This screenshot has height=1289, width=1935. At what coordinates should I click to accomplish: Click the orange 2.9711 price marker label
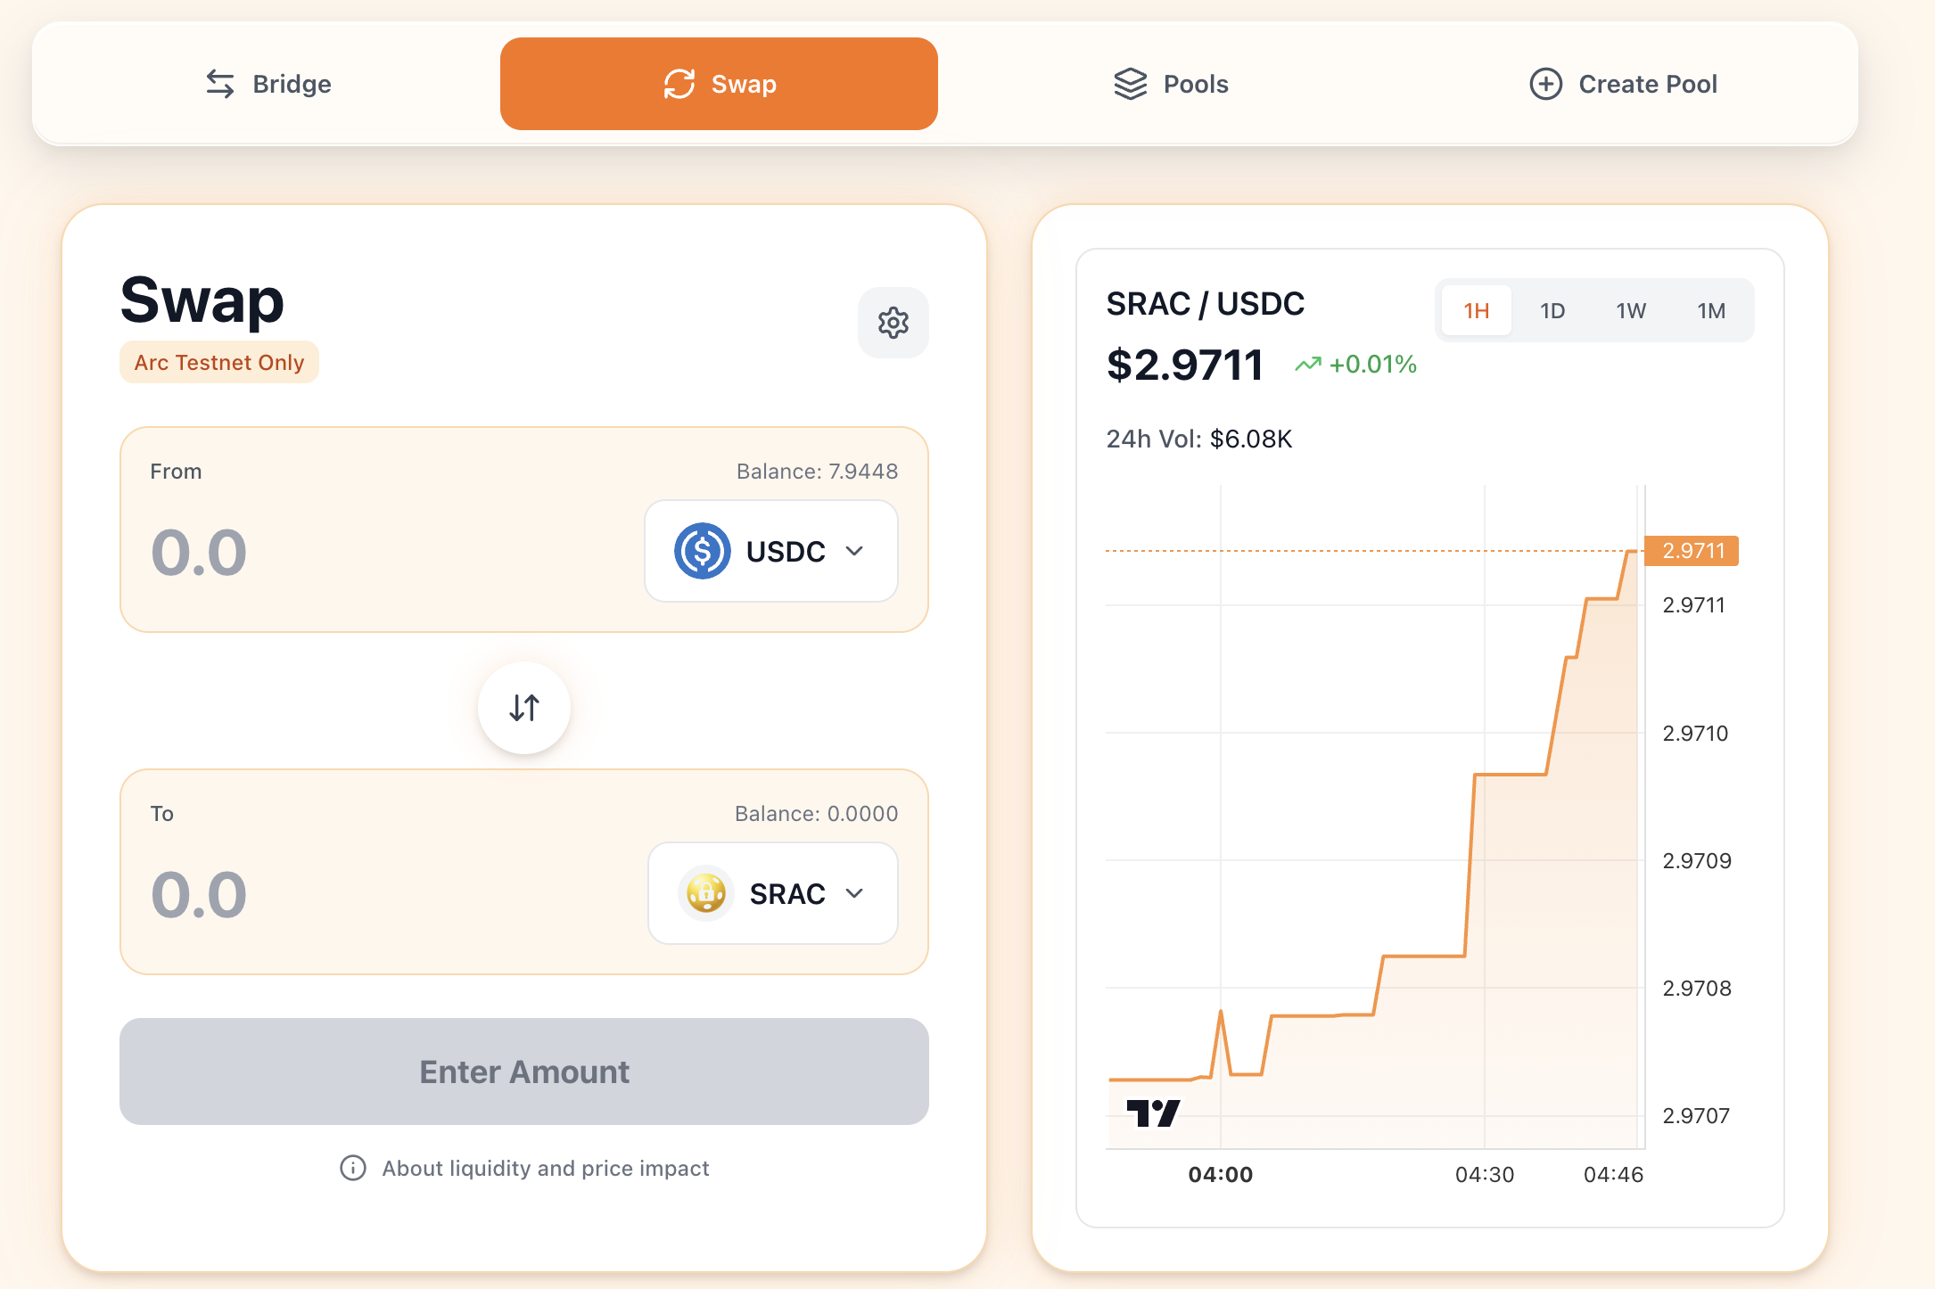coord(1692,551)
